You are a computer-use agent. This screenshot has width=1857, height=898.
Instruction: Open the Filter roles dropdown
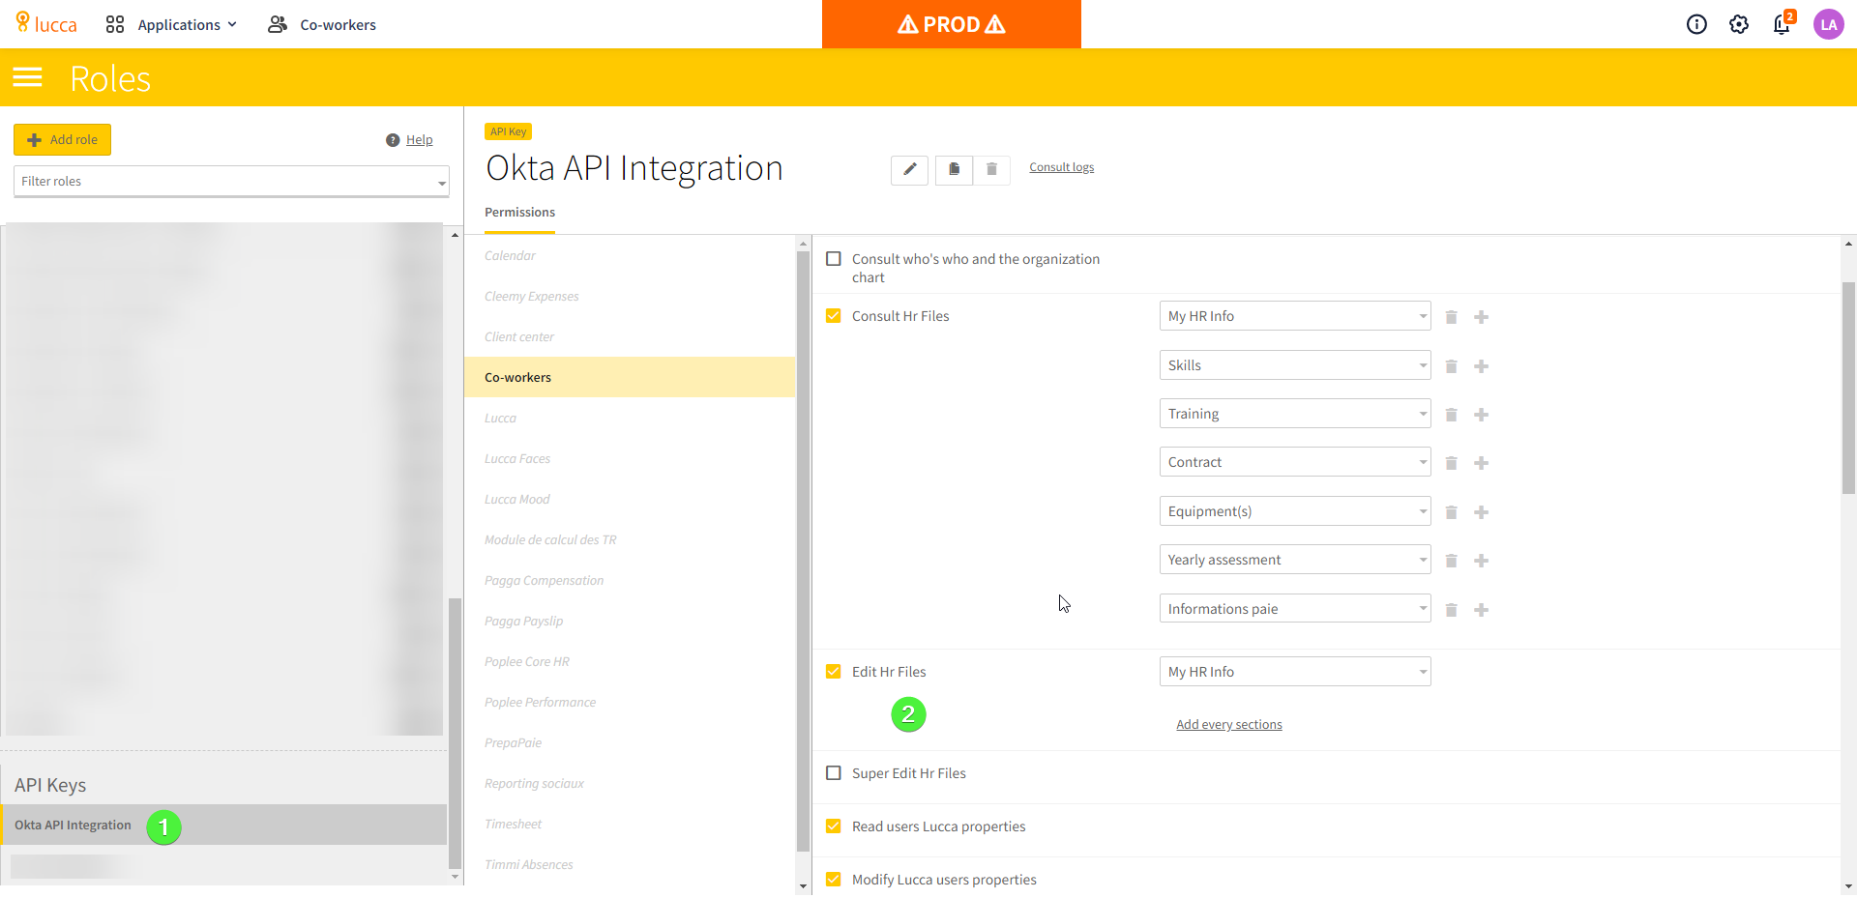231,181
